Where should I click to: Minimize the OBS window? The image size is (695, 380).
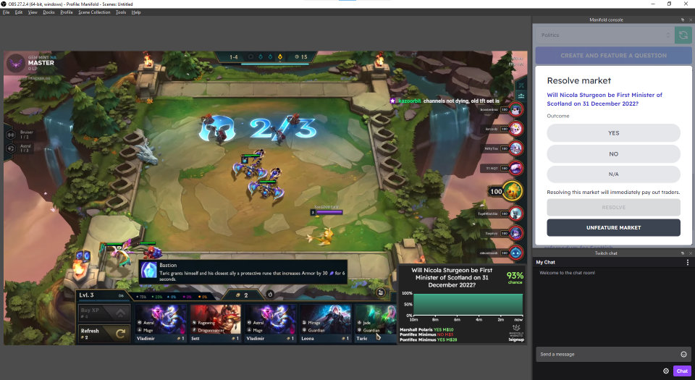pyautogui.click(x=653, y=4)
